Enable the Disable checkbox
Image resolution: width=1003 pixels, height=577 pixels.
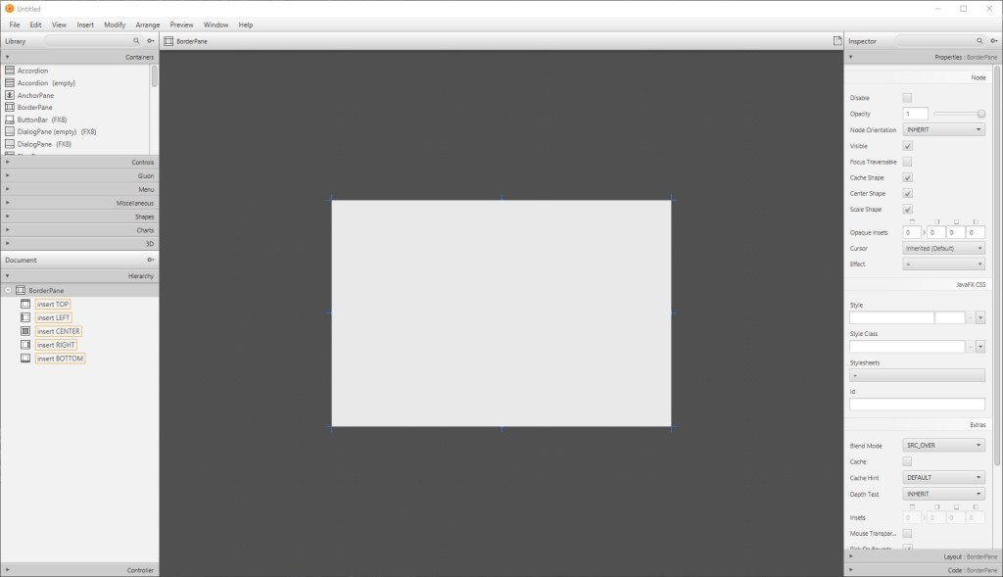pos(907,98)
